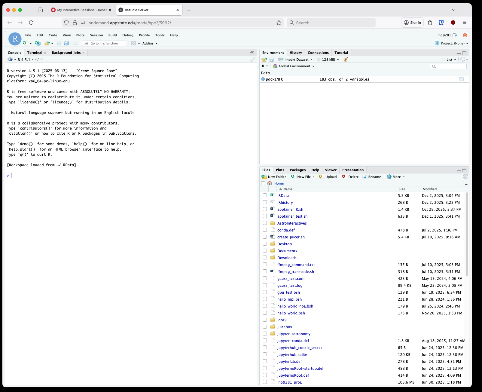The width and height of the screenshot is (482, 392).
Task: Open the ffmpeg_command.txt file link
Action: [296, 265]
